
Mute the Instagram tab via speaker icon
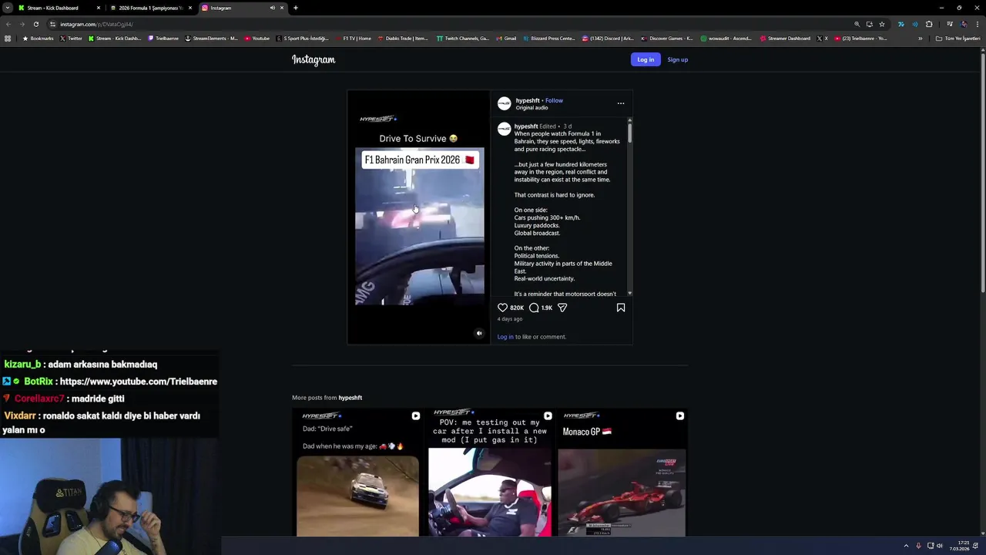(272, 8)
